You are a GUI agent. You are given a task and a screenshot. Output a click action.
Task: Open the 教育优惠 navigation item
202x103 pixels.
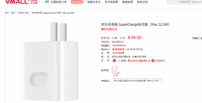pyautogui.click(x=142, y=2)
